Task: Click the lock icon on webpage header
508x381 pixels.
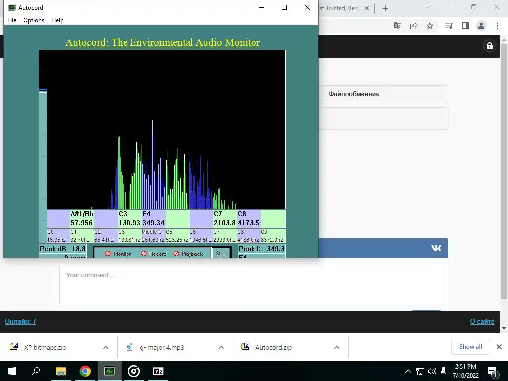Action: tap(490, 46)
